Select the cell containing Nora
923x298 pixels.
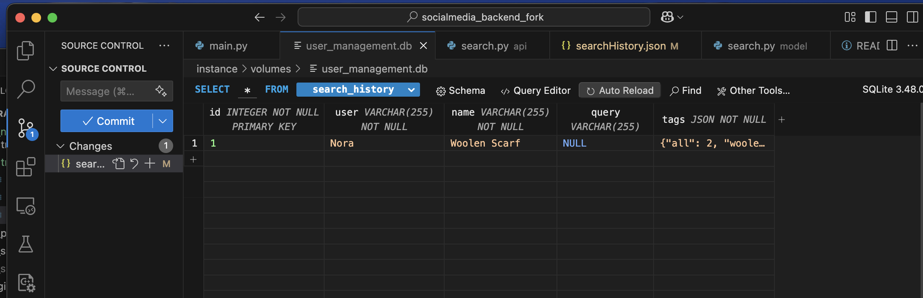click(384, 143)
